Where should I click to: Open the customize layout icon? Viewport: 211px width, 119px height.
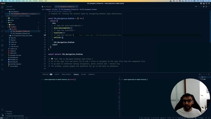[209, 3]
